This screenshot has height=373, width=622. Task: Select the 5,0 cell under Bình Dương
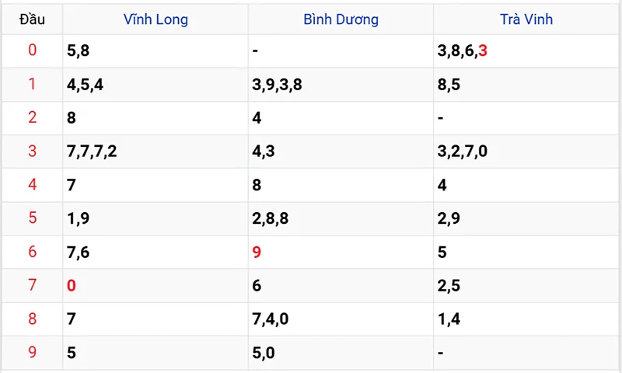point(264,353)
